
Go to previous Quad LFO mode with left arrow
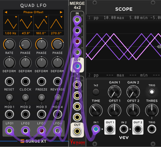[x=6, y=12]
